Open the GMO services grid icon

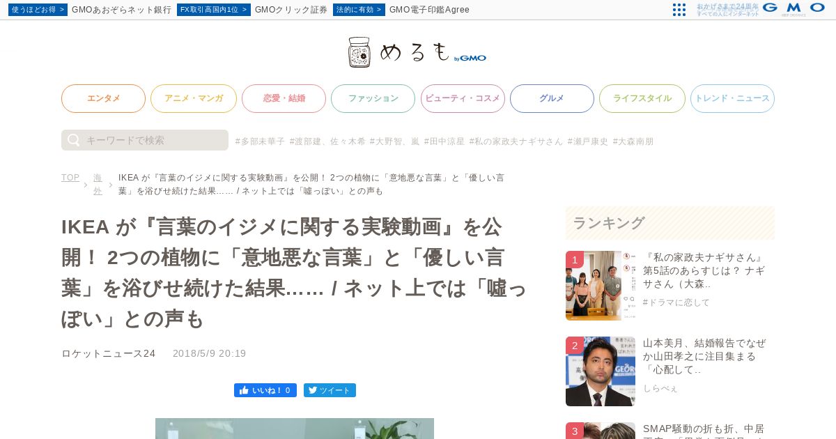[x=679, y=10]
